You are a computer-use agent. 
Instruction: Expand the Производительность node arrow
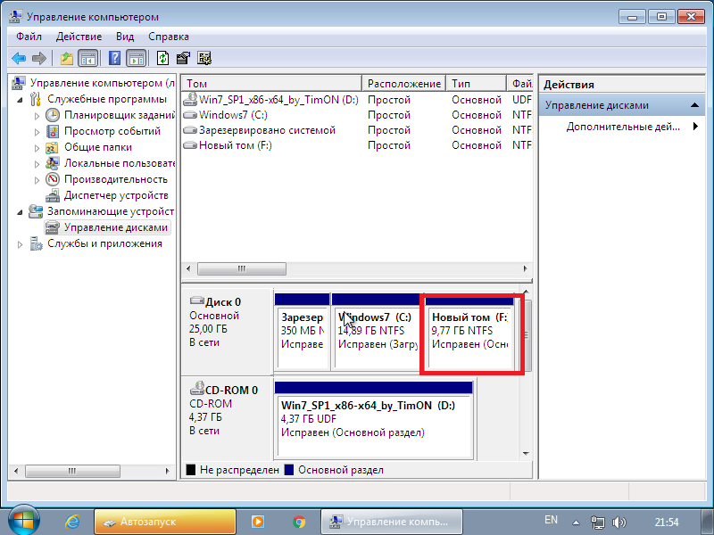click(37, 180)
